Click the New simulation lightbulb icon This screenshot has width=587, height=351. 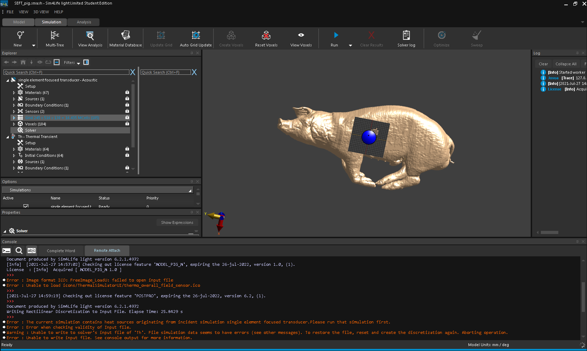[x=20, y=35]
